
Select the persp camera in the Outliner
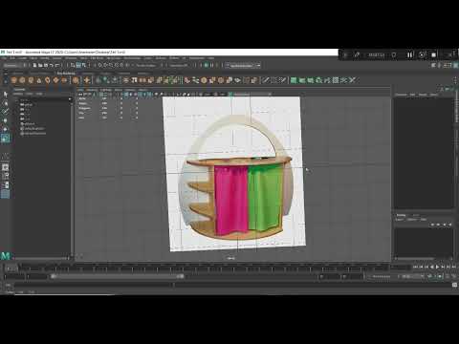pyautogui.click(x=26, y=104)
